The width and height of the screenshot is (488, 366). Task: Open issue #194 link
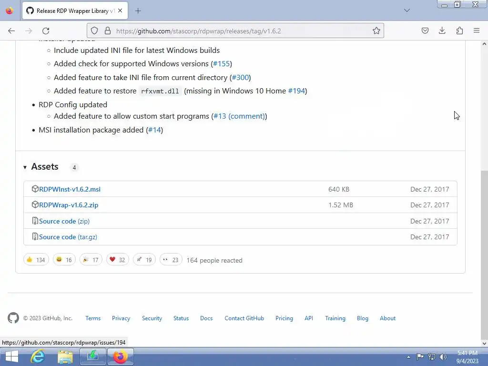pyautogui.click(x=296, y=91)
